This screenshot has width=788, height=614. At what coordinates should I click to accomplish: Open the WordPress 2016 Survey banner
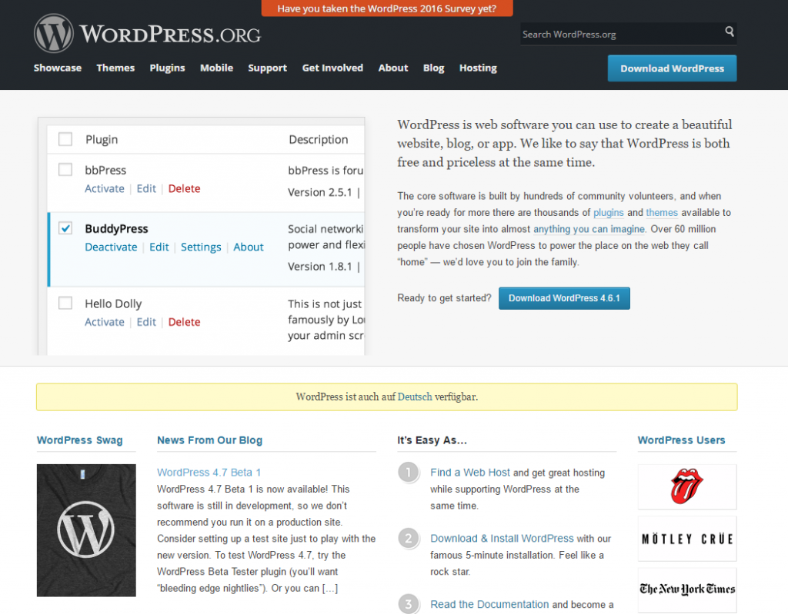[x=387, y=8]
